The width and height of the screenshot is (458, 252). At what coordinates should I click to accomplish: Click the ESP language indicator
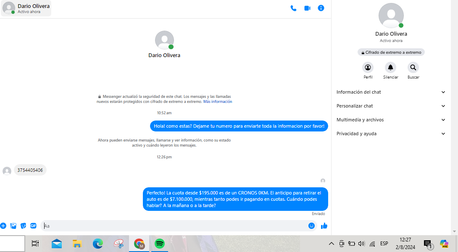coord(384,244)
